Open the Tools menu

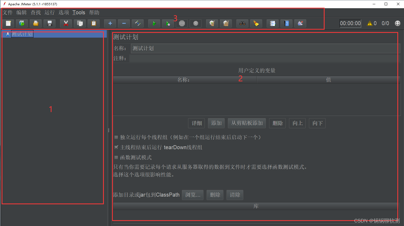(79, 12)
